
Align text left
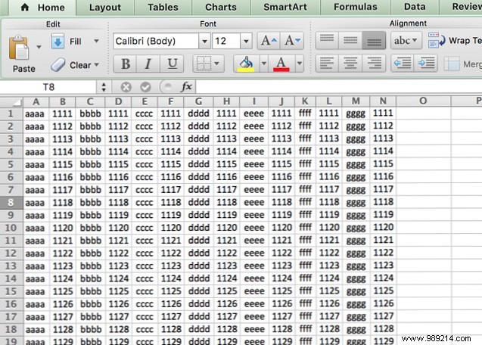tap(327, 64)
